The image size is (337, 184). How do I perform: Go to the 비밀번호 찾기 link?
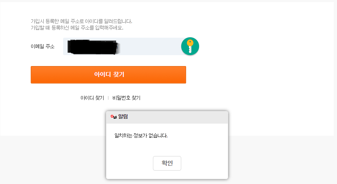pos(126,98)
